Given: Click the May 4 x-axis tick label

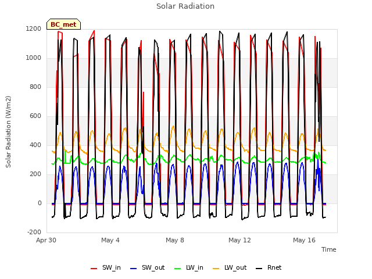Looking at the screenshot, I should point(110,240).
